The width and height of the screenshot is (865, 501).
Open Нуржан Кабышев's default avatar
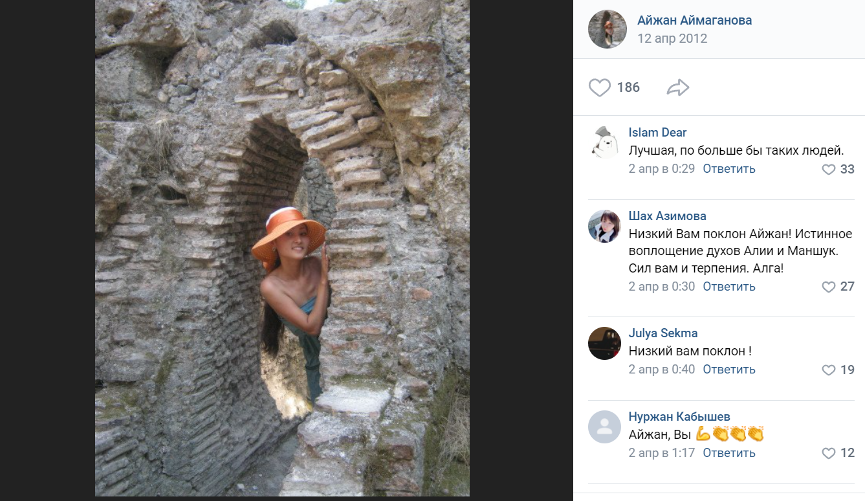(x=604, y=427)
